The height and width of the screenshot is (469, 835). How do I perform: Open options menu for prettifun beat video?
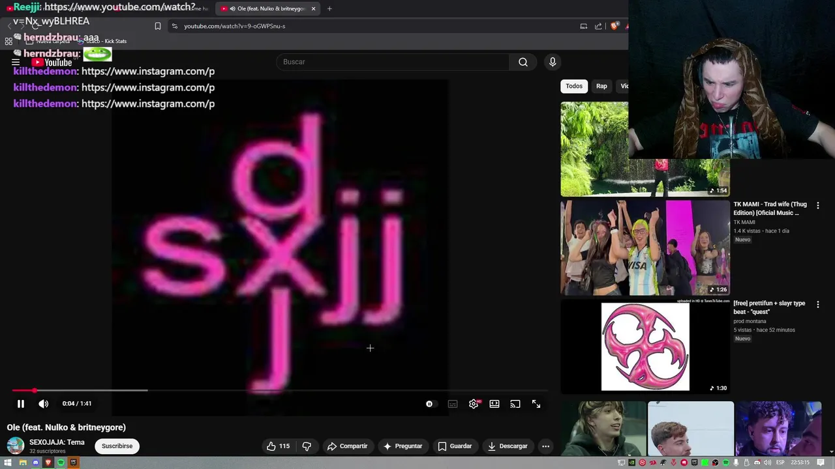click(x=818, y=304)
